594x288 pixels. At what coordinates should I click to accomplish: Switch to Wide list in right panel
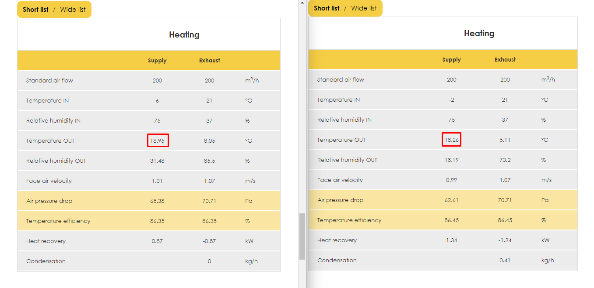[364, 8]
